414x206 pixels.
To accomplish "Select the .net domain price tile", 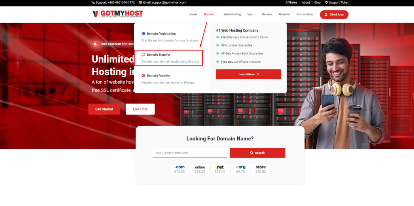I will coord(220,169).
